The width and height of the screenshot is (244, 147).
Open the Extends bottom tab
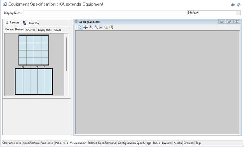click(188, 143)
